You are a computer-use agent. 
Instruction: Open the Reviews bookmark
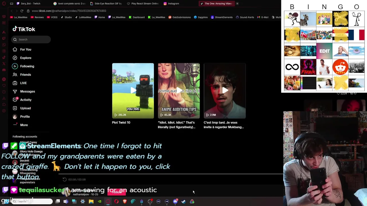click(x=37, y=17)
